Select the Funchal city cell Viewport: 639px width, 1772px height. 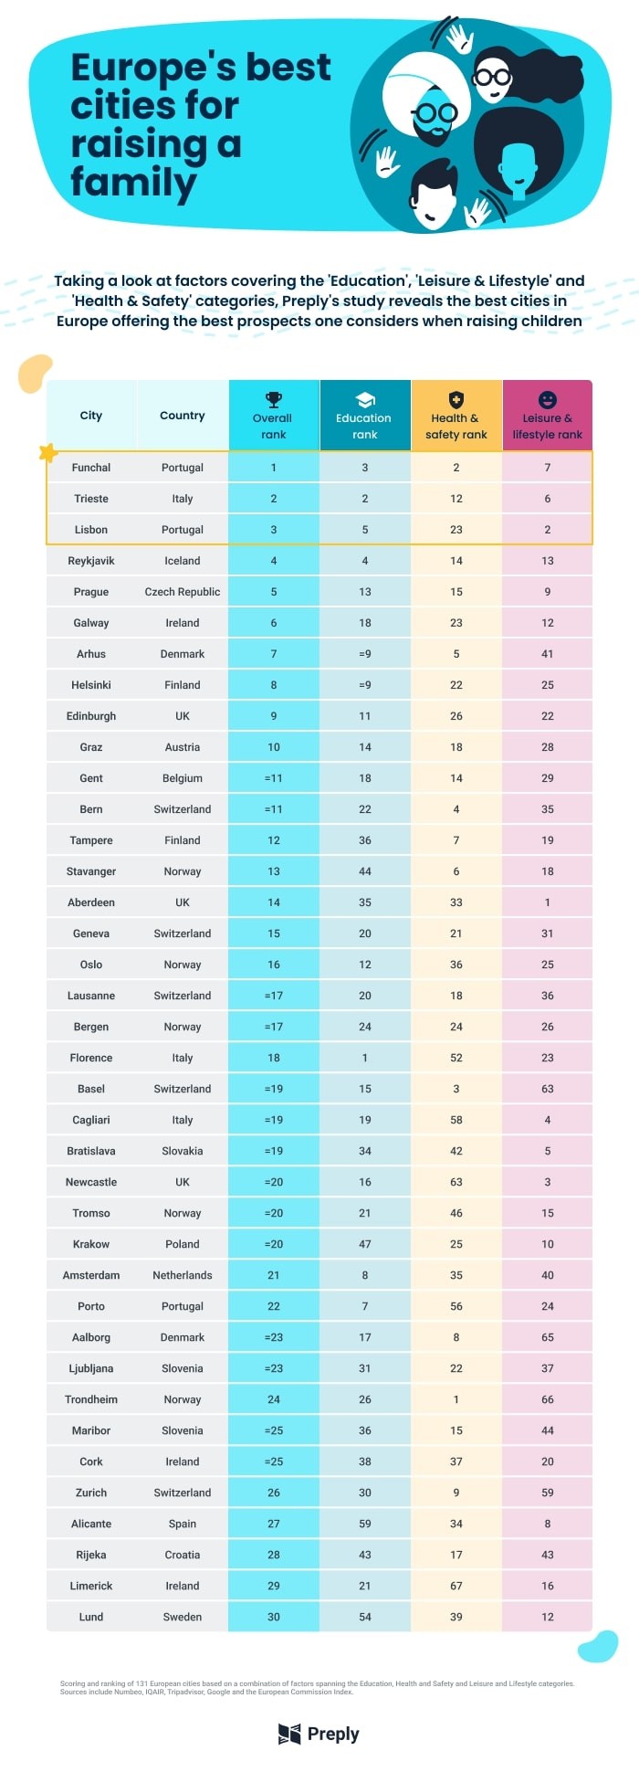(91, 468)
